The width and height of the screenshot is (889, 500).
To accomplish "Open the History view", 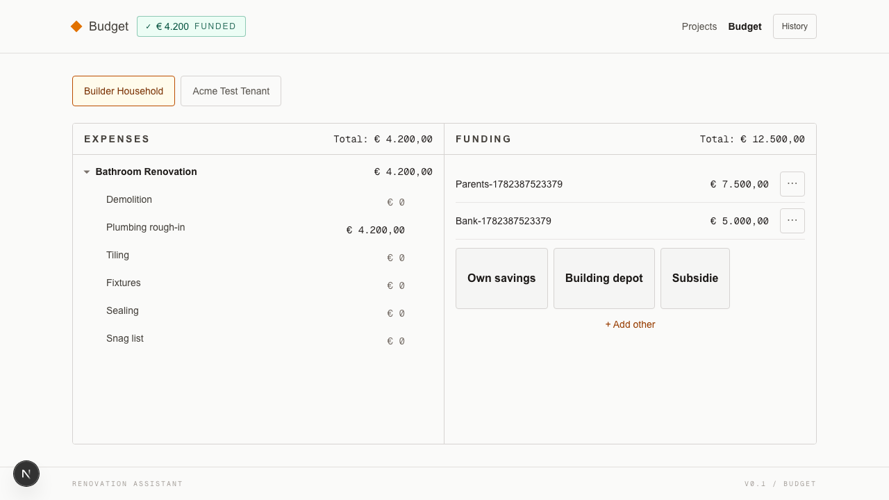I will click(795, 26).
